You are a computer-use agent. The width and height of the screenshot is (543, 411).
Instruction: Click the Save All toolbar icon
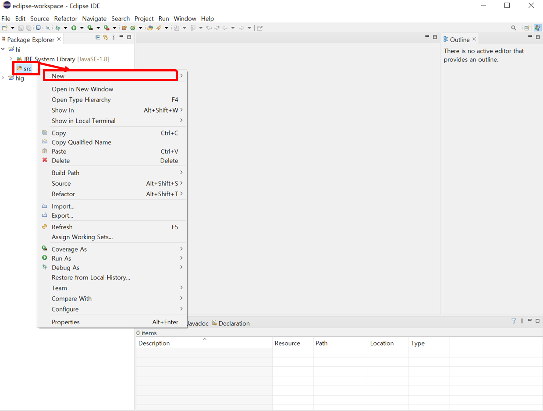[28, 28]
